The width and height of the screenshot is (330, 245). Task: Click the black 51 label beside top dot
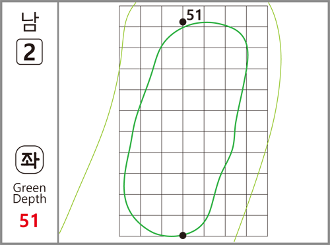point(194,15)
